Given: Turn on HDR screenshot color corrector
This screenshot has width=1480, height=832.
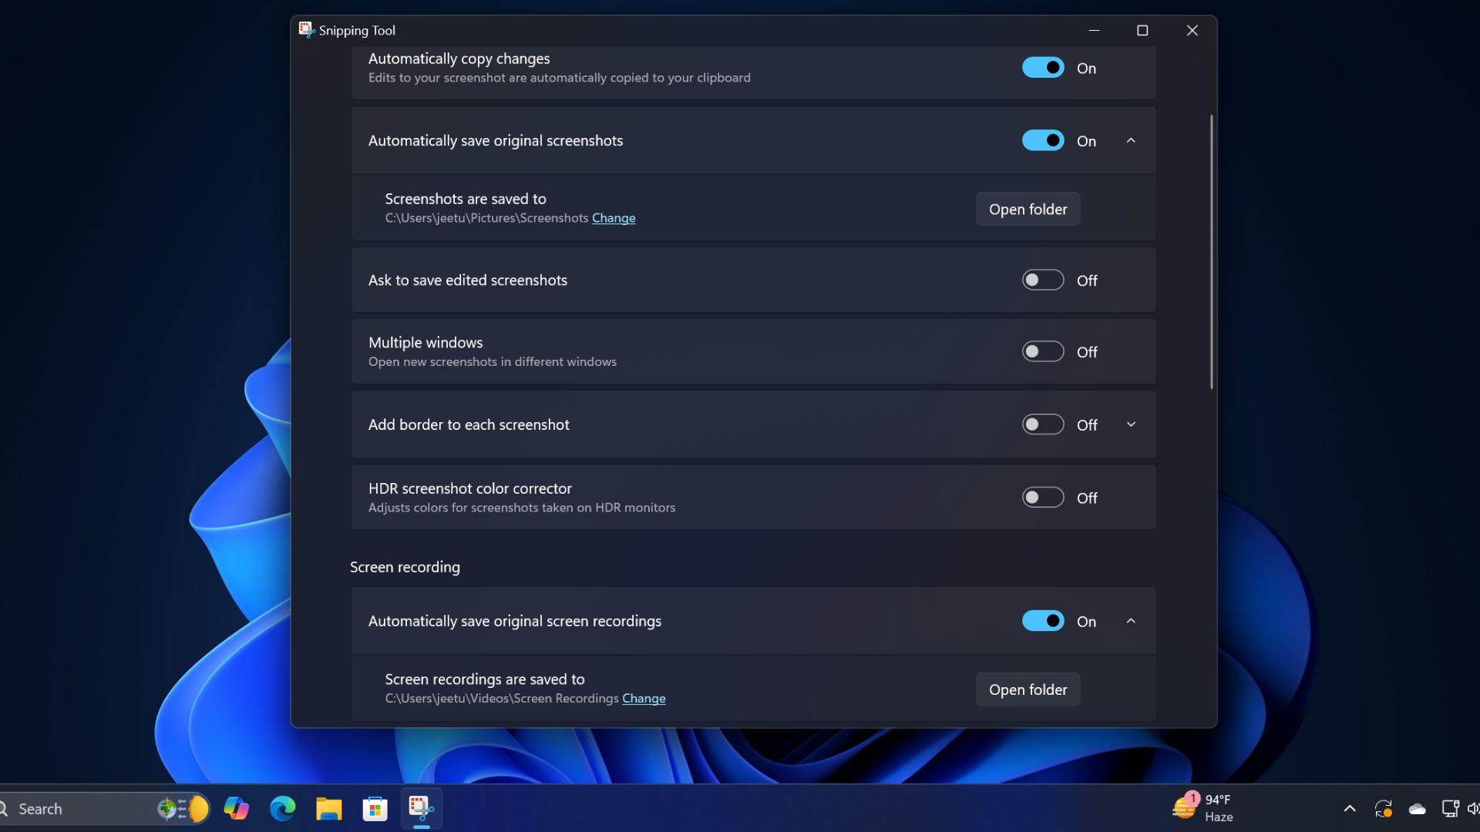Looking at the screenshot, I should (1042, 497).
